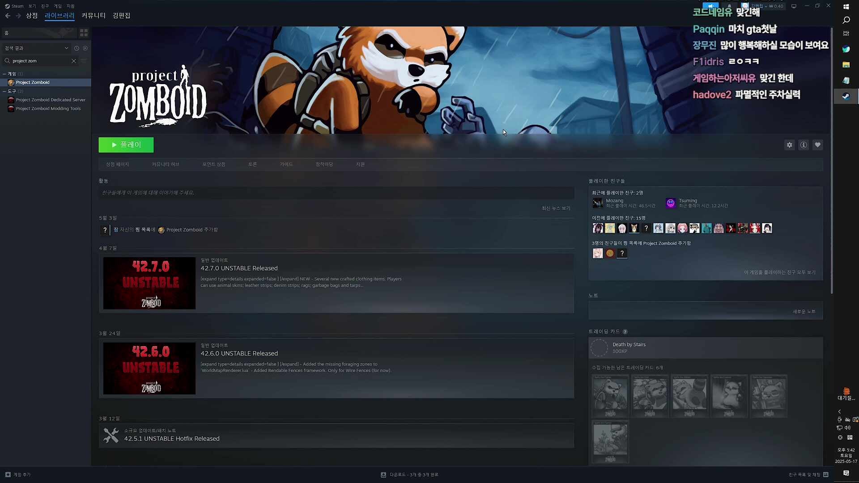Open the 상점 페이지 store page link
859x483 pixels.
point(117,165)
